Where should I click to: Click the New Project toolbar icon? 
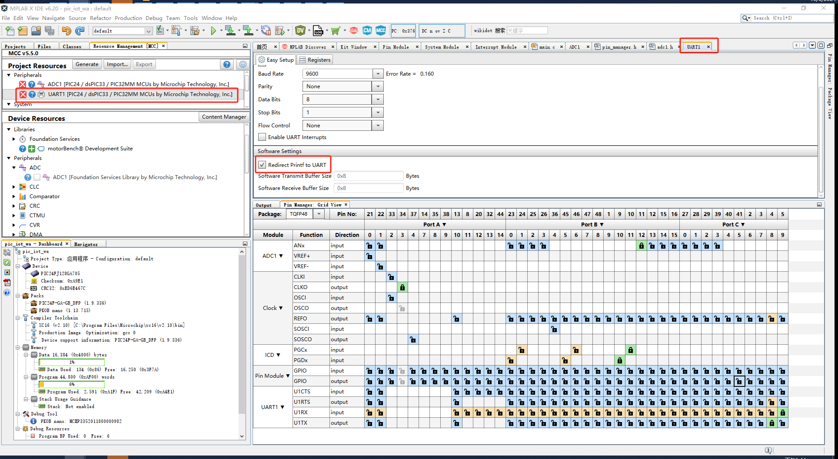point(23,30)
